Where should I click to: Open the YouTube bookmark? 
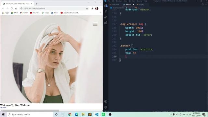[35, 13]
